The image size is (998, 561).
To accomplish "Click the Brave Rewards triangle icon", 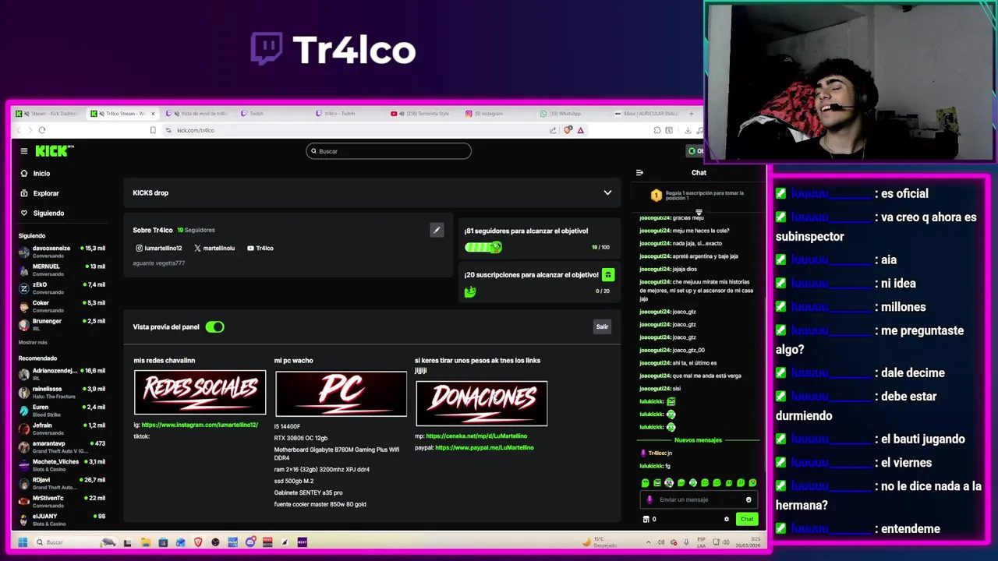I will [x=581, y=130].
